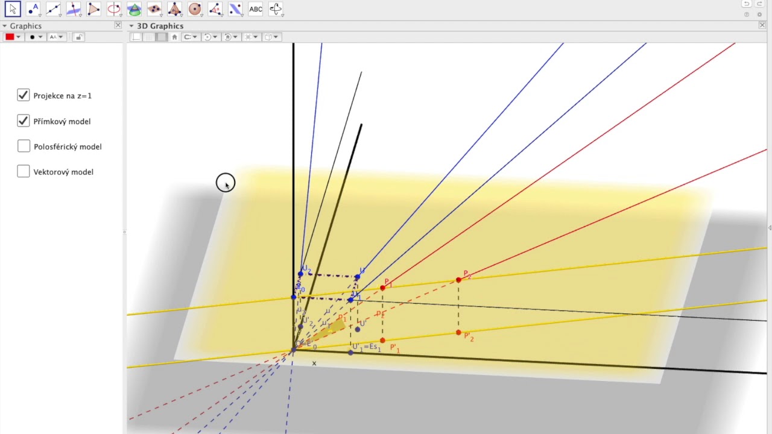Select the ABC text tool

pyautogui.click(x=256, y=9)
